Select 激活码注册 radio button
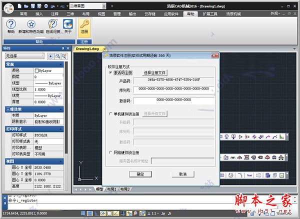300x219 pixels. (x=110, y=72)
